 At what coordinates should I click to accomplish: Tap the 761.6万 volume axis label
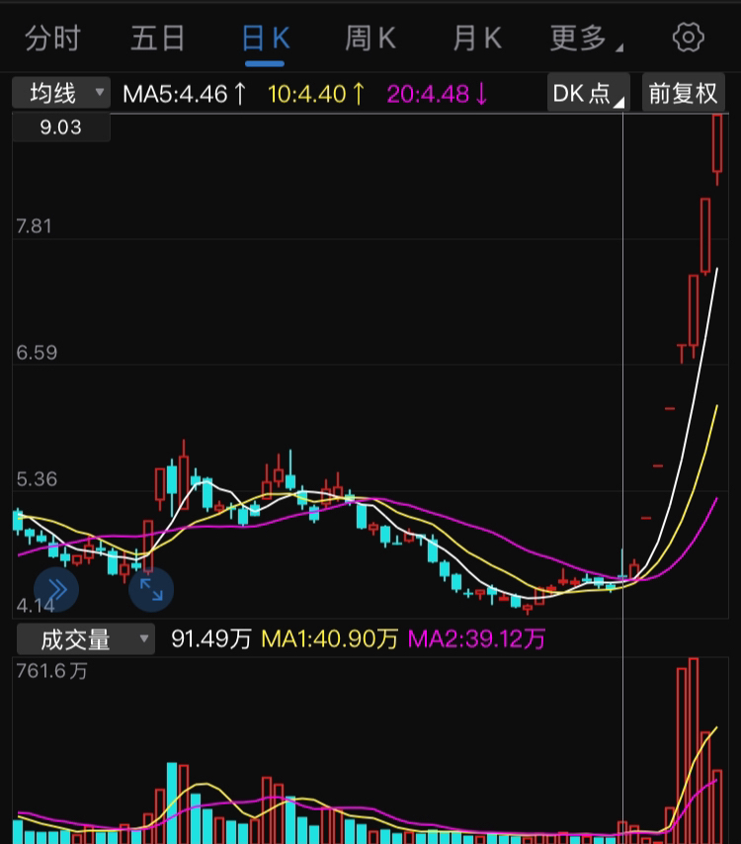51,671
